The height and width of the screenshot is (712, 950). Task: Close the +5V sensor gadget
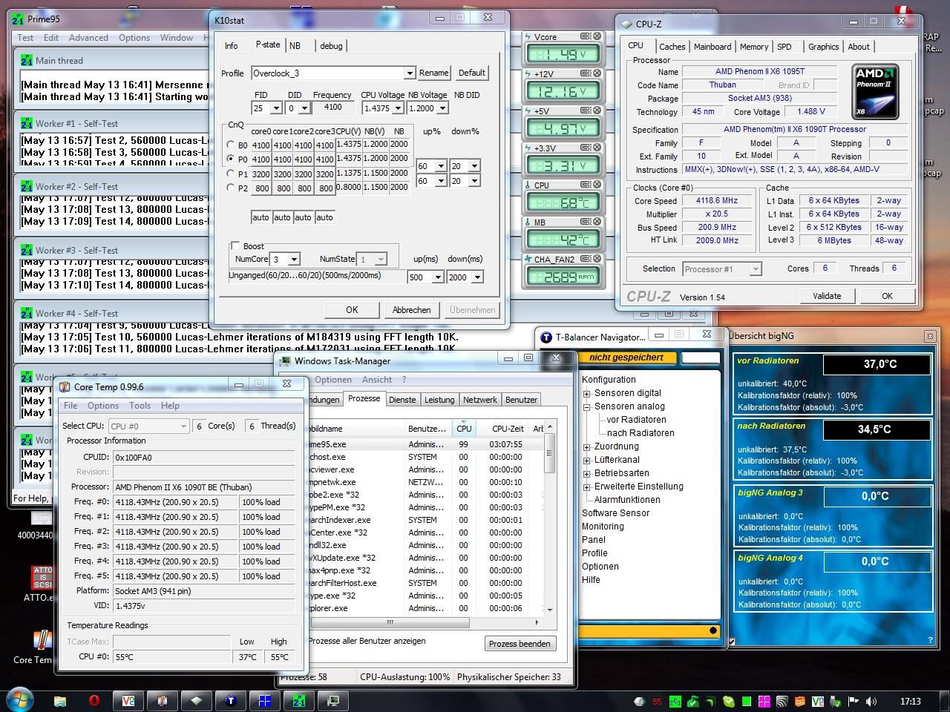click(597, 110)
